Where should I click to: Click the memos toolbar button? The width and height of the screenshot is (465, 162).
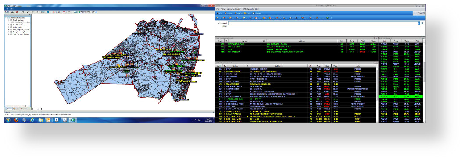(x=320, y=18)
